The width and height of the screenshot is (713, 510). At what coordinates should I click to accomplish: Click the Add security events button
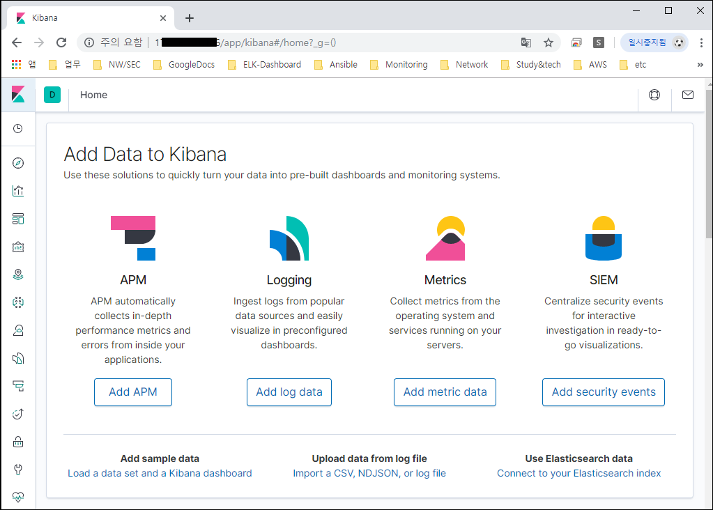point(604,392)
